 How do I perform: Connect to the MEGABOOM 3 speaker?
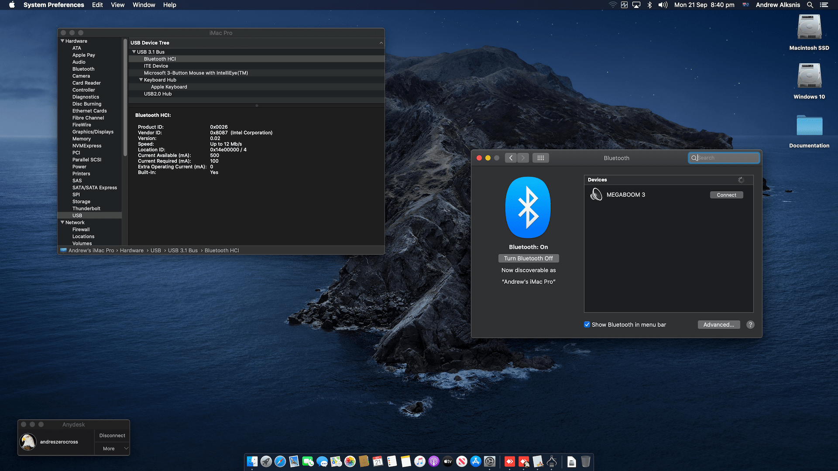(726, 195)
